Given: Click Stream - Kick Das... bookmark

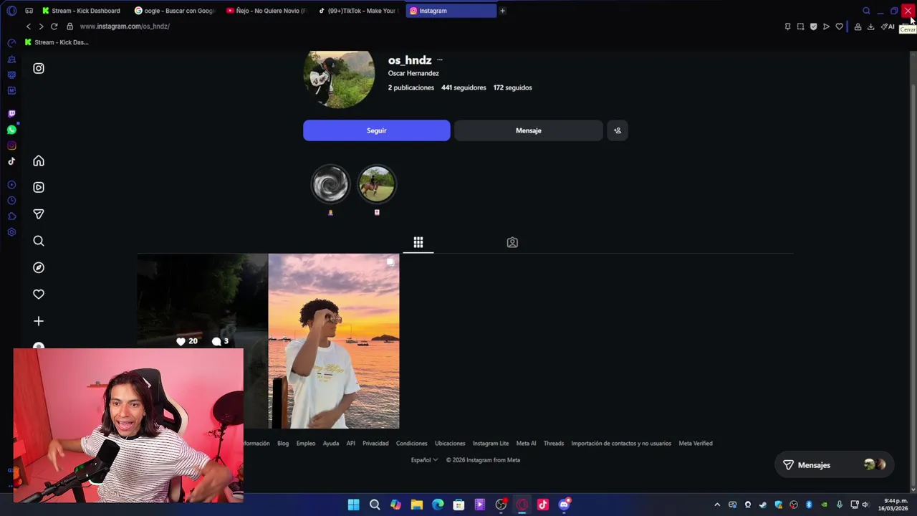Looking at the screenshot, I should point(57,42).
